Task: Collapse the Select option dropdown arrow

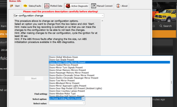Action: point(84,99)
